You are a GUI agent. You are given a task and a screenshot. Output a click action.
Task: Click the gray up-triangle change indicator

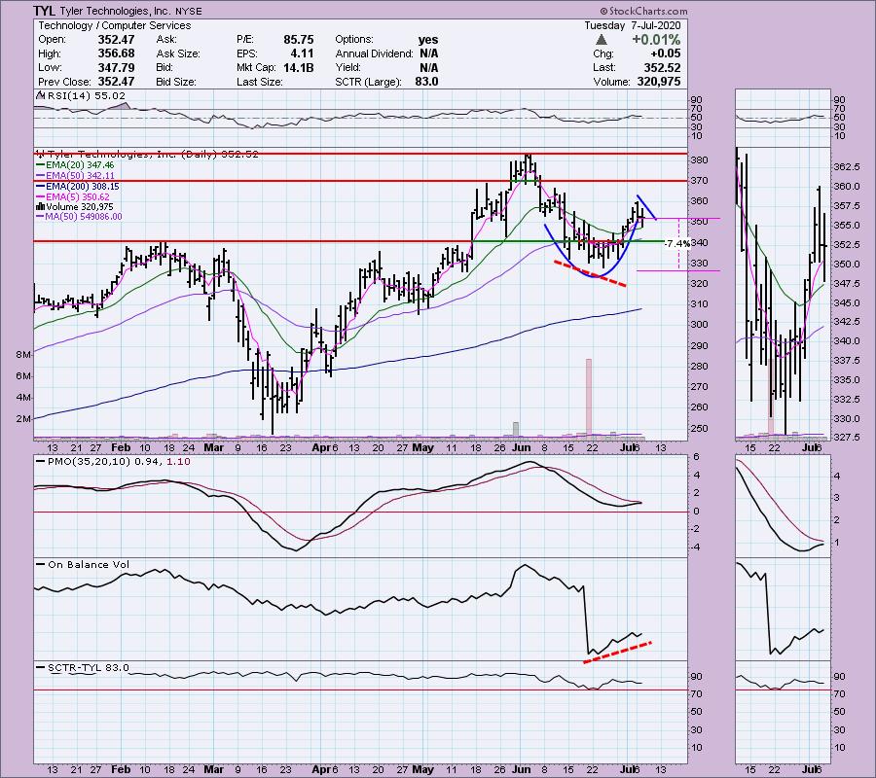pos(602,40)
